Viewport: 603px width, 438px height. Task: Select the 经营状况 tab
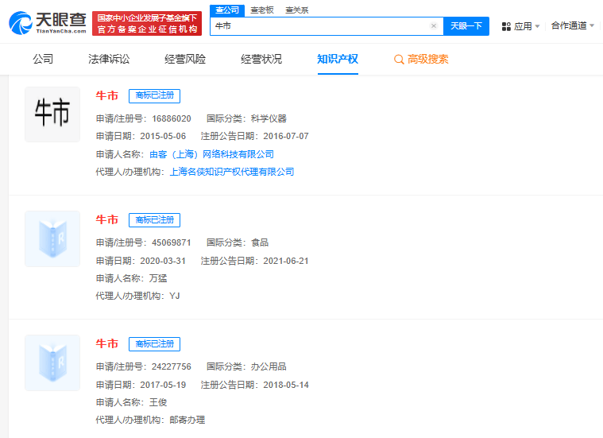[x=261, y=59]
